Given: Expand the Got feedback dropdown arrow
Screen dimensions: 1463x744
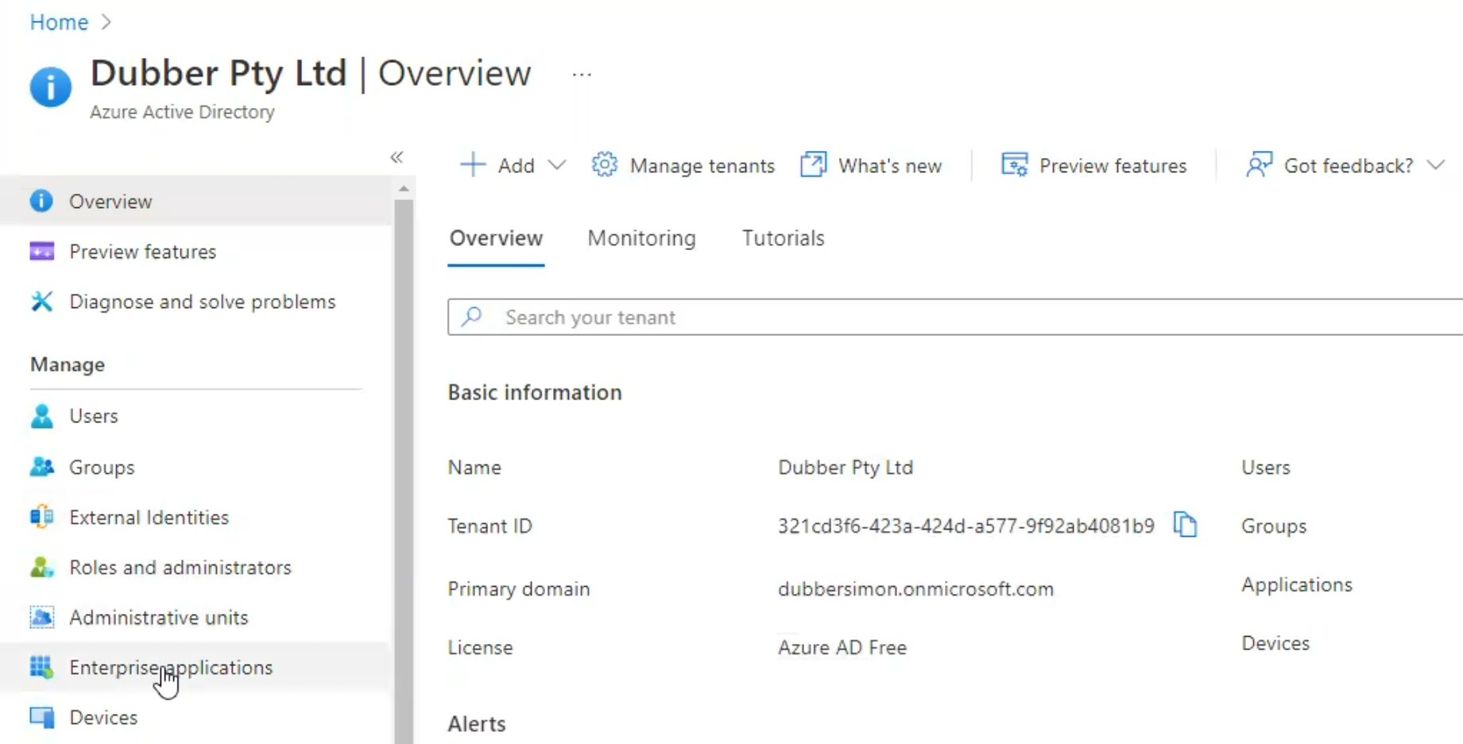Looking at the screenshot, I should pyautogui.click(x=1435, y=165).
